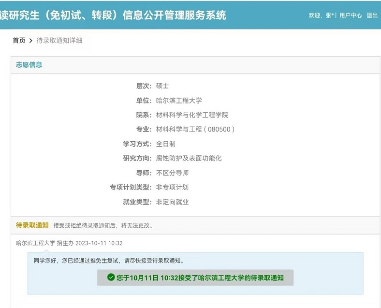Click the sender line 哈尔滨工程大学 招生办 timestamp
Screen dimensions: 381x308
tap(69, 243)
